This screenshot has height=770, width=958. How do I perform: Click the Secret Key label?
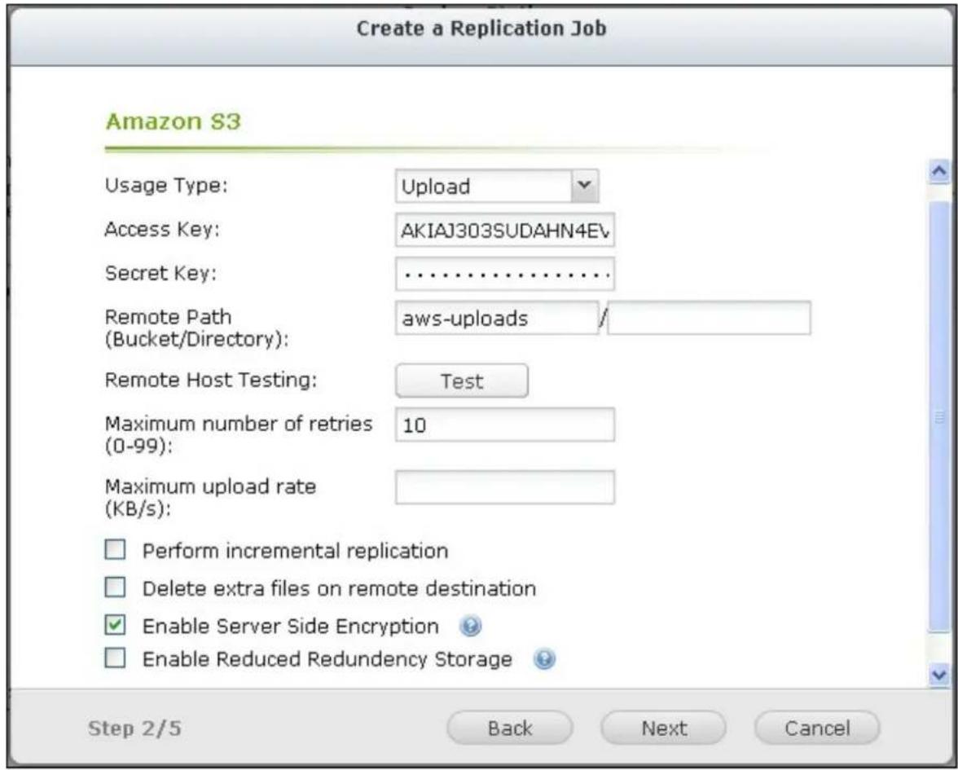click(160, 273)
